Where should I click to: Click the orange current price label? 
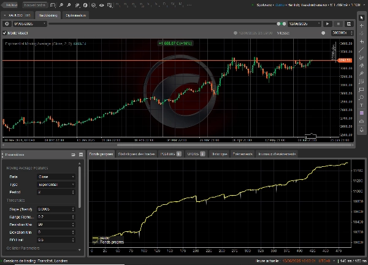(345, 60)
